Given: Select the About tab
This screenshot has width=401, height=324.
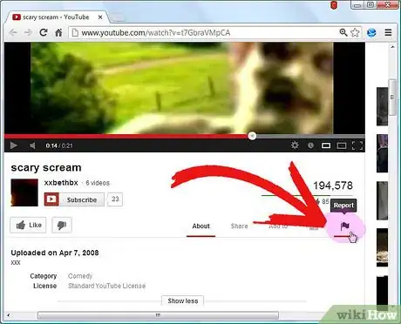Looking at the screenshot, I should (x=200, y=226).
